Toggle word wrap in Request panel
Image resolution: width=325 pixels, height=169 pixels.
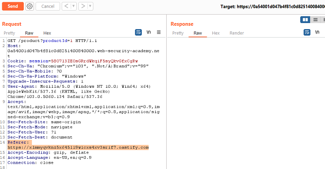click(138, 33)
